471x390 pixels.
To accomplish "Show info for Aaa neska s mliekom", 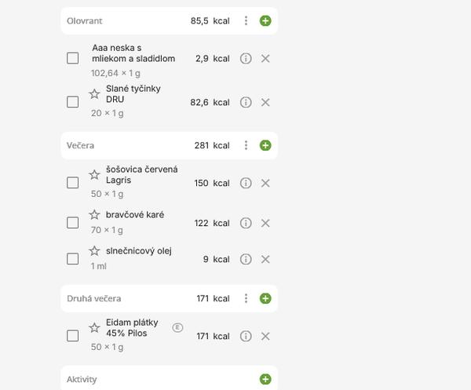I will click(246, 59).
